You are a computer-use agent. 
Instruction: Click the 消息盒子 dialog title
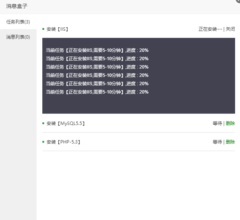[17, 6]
